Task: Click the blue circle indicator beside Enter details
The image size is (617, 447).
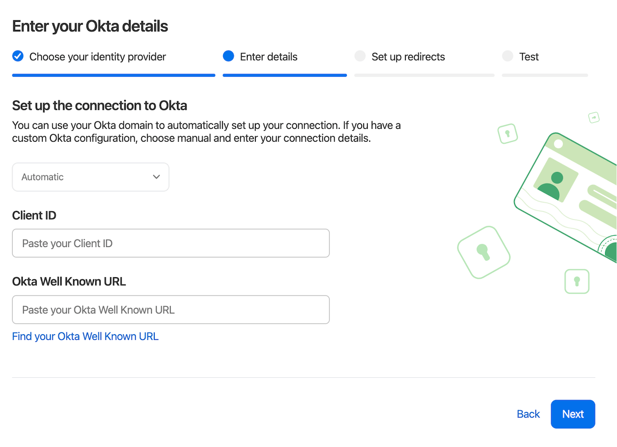Action: pos(228,56)
